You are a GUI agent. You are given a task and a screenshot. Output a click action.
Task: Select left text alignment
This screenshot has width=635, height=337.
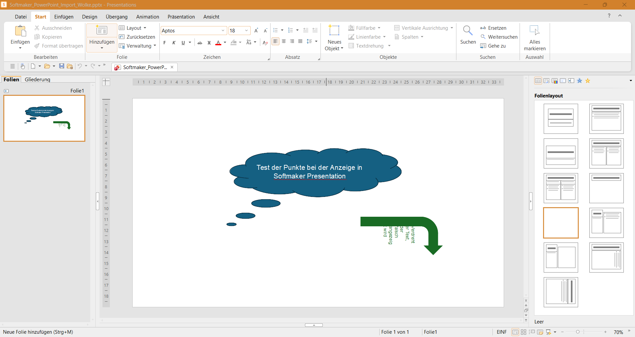coord(275,41)
